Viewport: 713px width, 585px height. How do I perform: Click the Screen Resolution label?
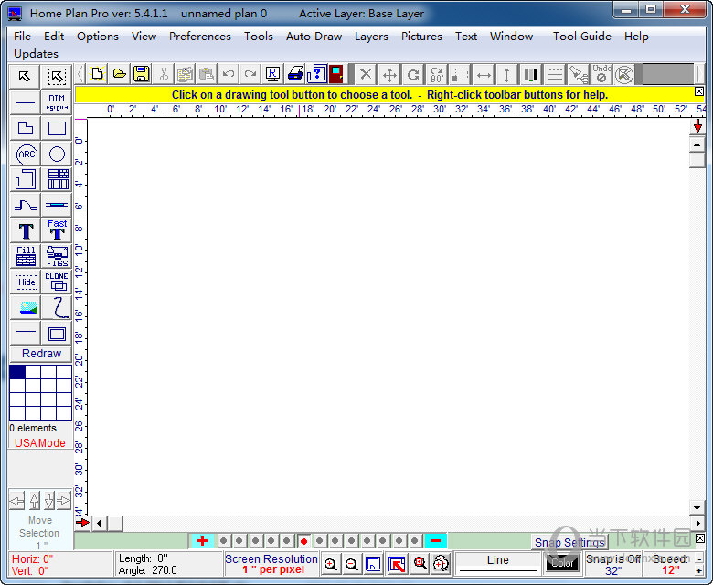[271, 558]
